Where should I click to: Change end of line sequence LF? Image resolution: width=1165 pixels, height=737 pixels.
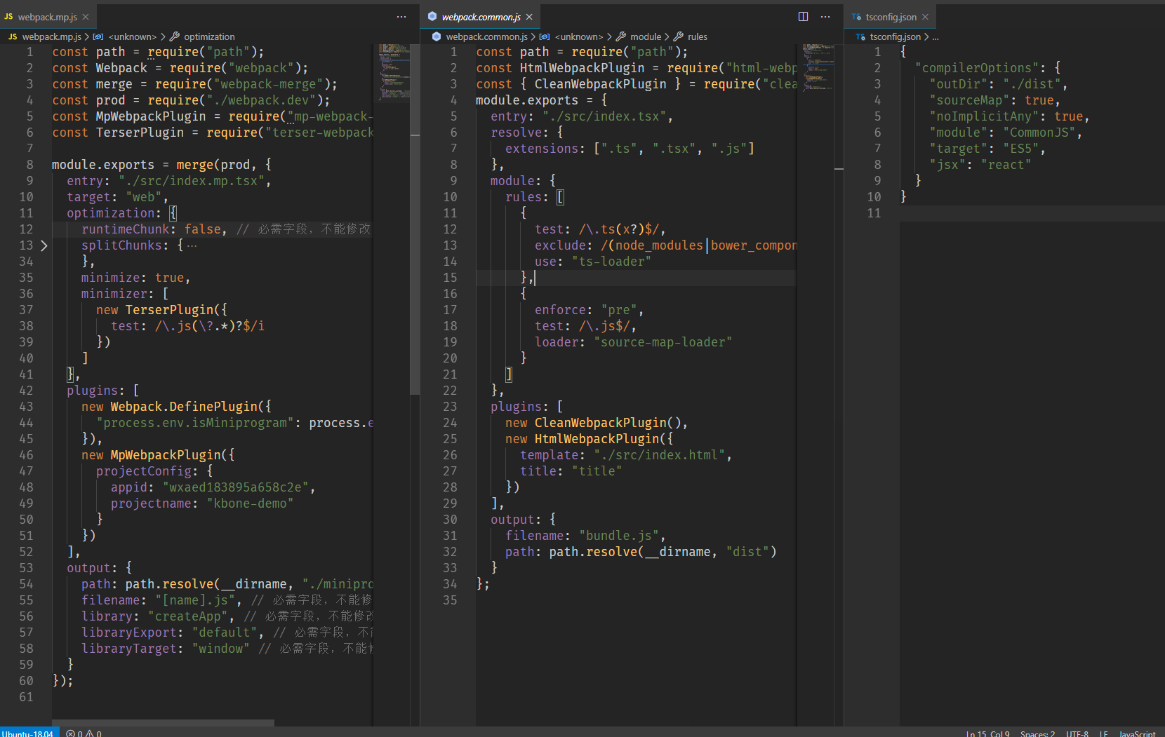pos(1103,733)
